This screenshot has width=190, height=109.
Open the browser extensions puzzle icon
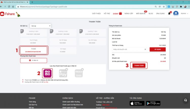(x=181, y=7)
